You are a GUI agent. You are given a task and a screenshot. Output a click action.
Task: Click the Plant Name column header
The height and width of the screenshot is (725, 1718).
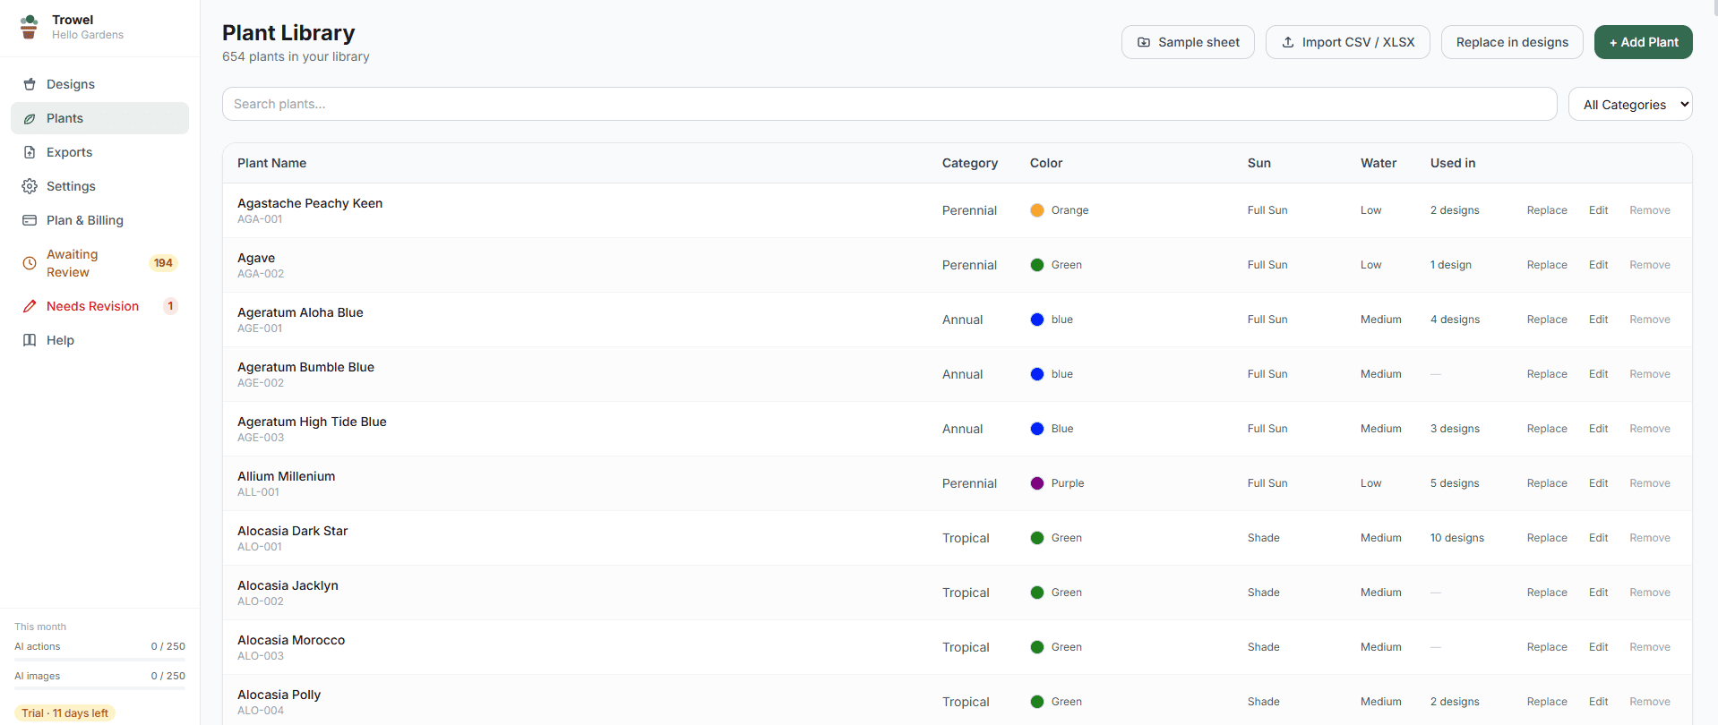(271, 163)
